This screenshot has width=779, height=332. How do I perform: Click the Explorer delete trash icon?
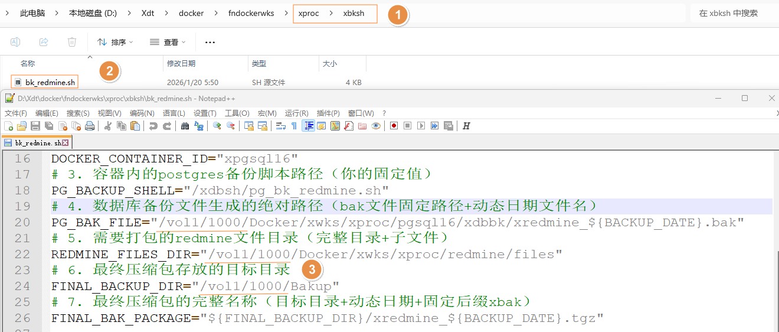point(72,42)
